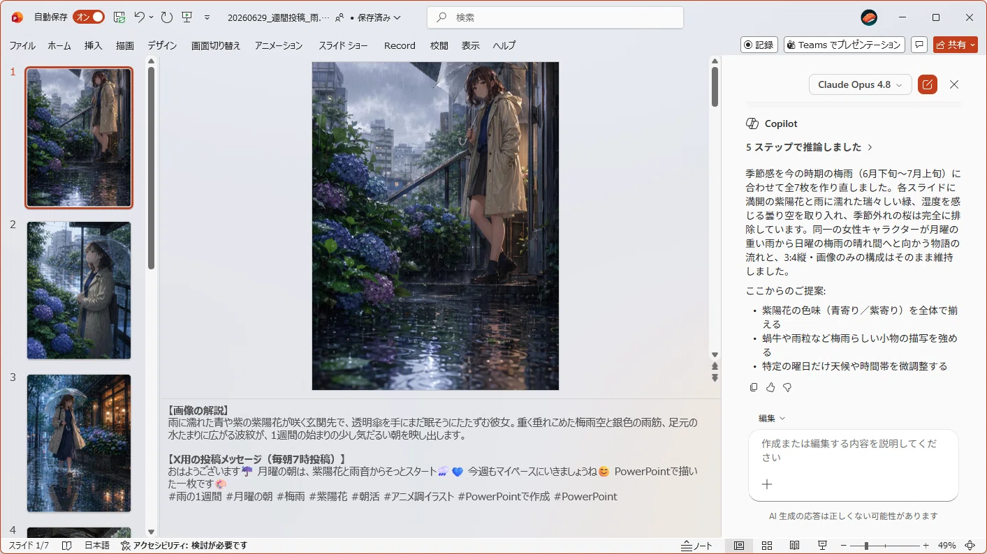Switch to the アニメーション tab
This screenshot has height=554, width=987.
[x=279, y=45]
